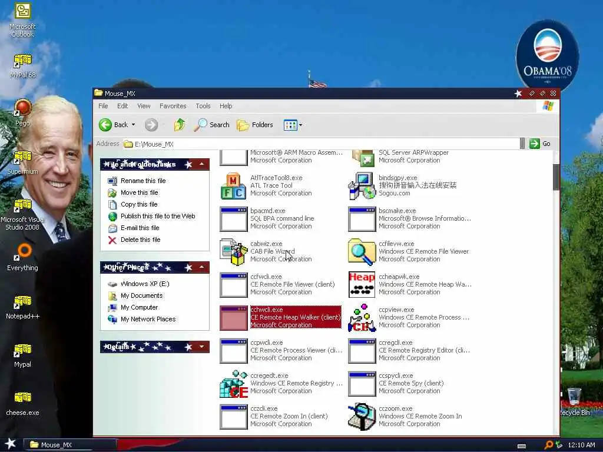The image size is (603, 452).
Task: Toggle the Folders pane button
Action: pos(254,125)
